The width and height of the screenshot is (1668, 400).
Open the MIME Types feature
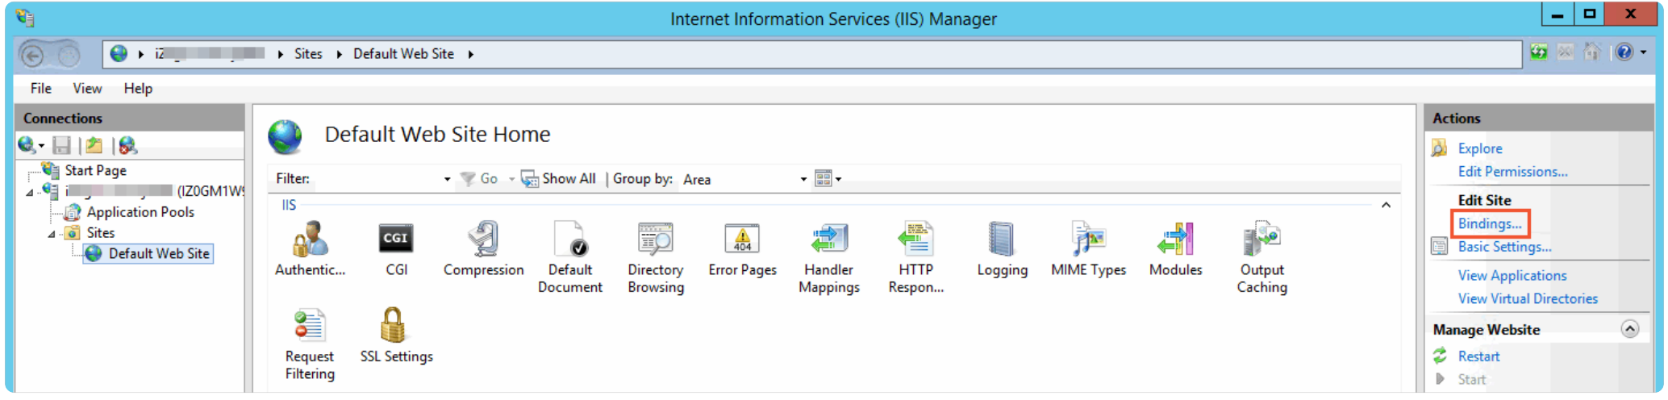(x=1088, y=240)
